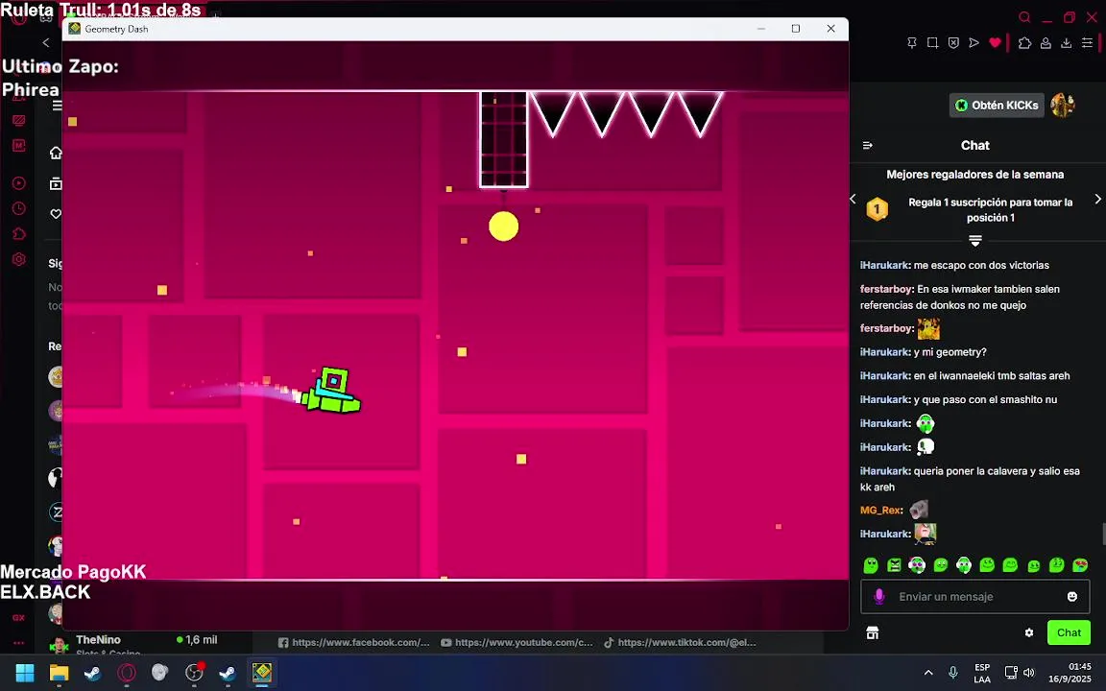
Task: Collapse the chat panel arrow icon
Action: [868, 145]
